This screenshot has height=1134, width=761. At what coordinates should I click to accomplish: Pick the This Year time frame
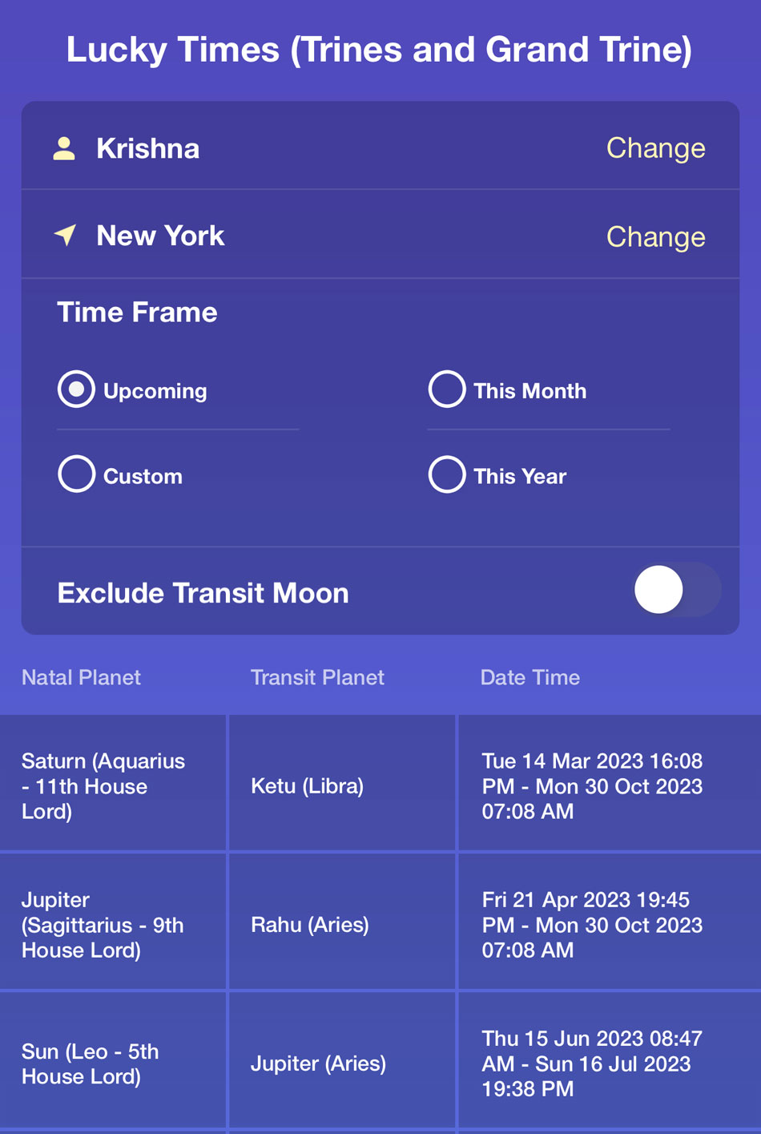pos(447,474)
